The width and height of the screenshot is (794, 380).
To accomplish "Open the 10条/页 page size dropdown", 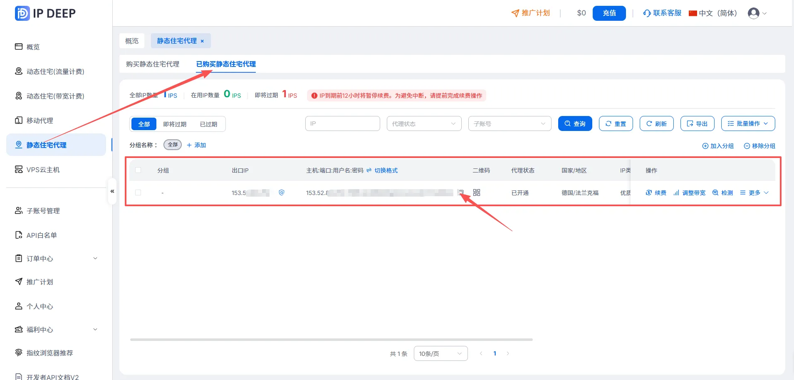I will [441, 353].
